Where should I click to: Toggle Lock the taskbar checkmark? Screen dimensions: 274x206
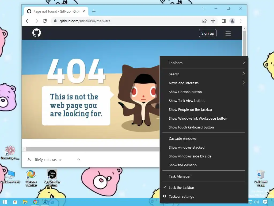tap(204, 187)
